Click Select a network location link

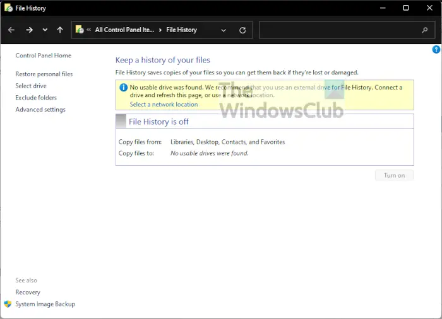(x=164, y=105)
